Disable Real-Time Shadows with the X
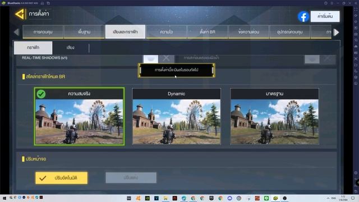 (x=167, y=58)
